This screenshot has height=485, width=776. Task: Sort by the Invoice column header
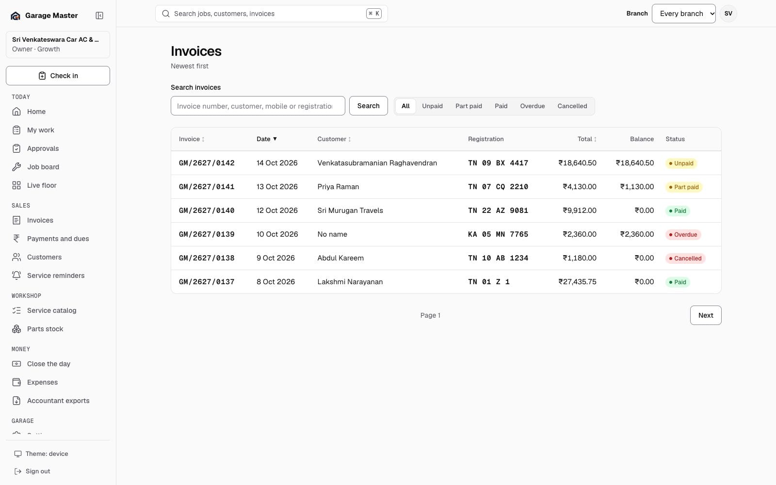[x=192, y=139]
